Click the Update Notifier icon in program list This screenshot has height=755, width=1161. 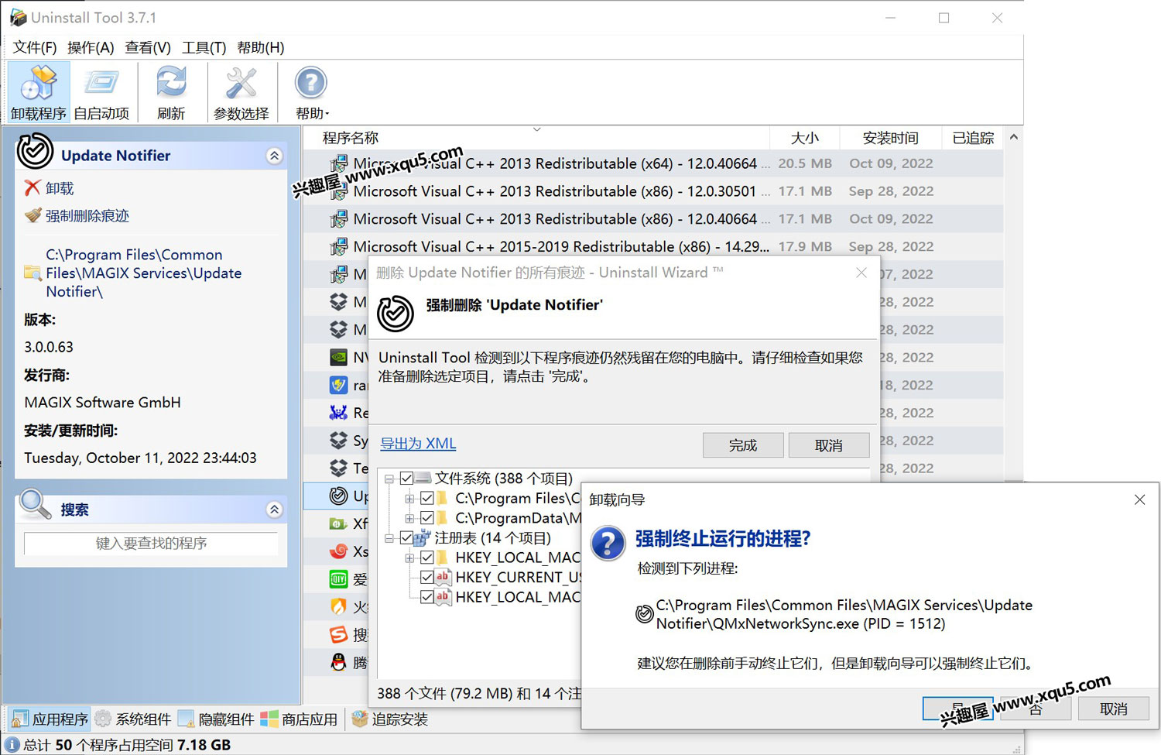[338, 496]
